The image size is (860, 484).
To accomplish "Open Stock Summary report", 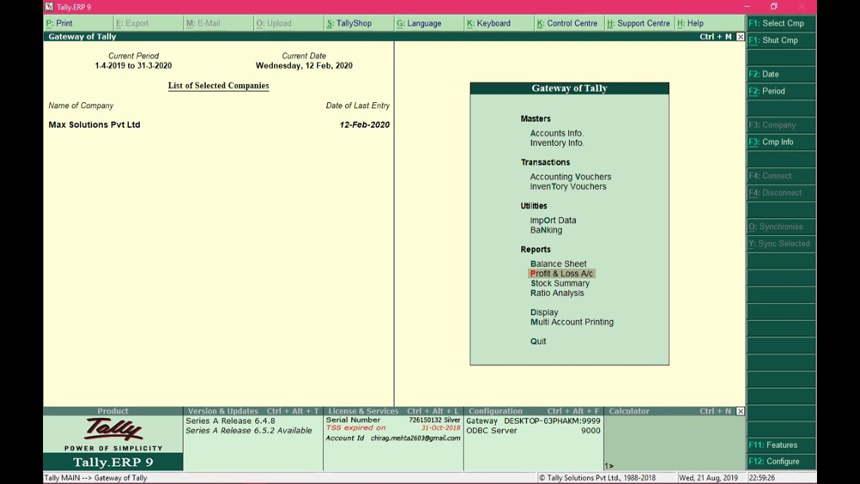I will click(560, 284).
